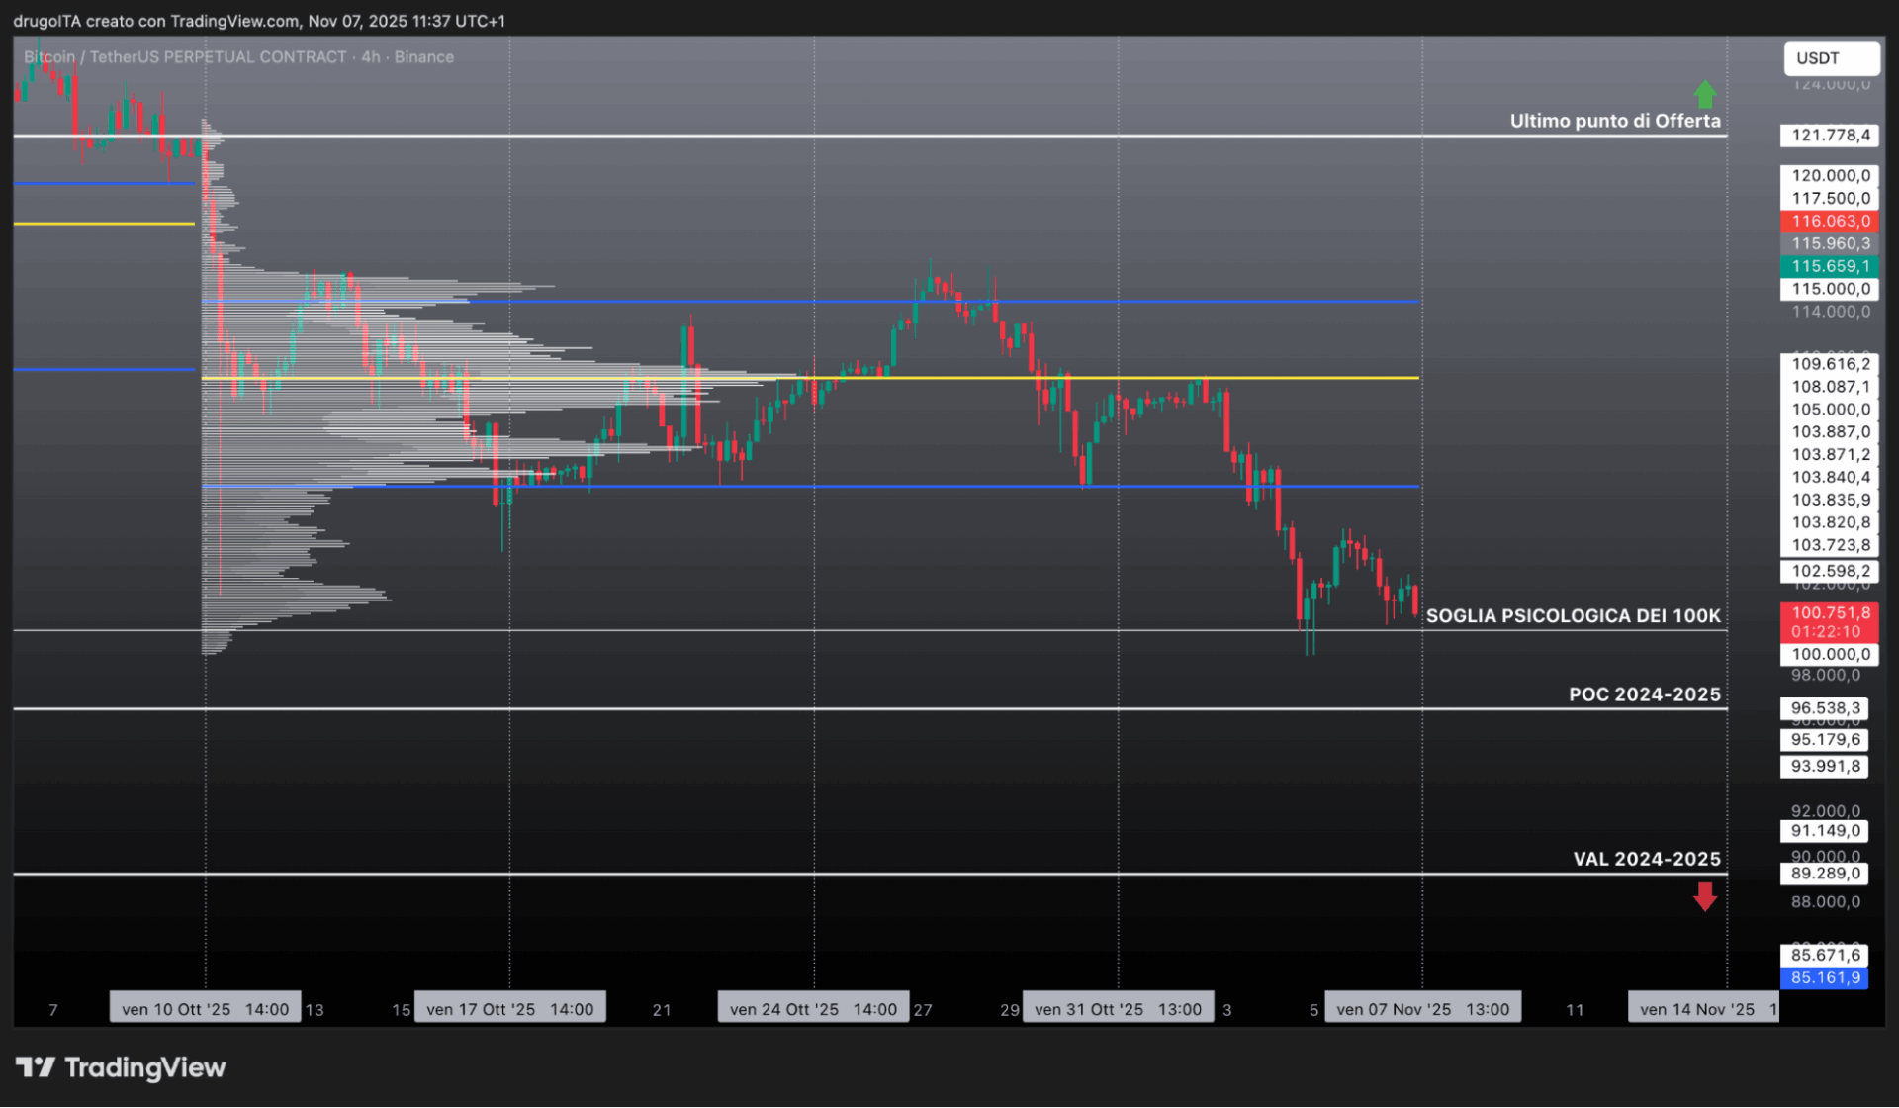This screenshot has height=1108, width=1899.
Task: Toggle the USDT currency button on the price axis
Action: (1831, 58)
